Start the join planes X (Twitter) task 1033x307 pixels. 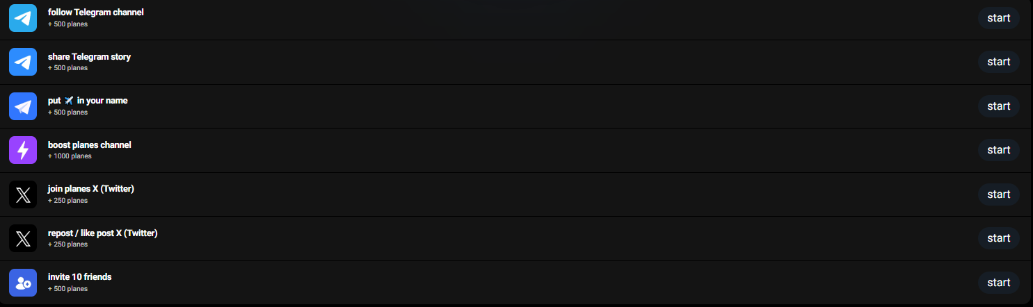click(x=998, y=194)
